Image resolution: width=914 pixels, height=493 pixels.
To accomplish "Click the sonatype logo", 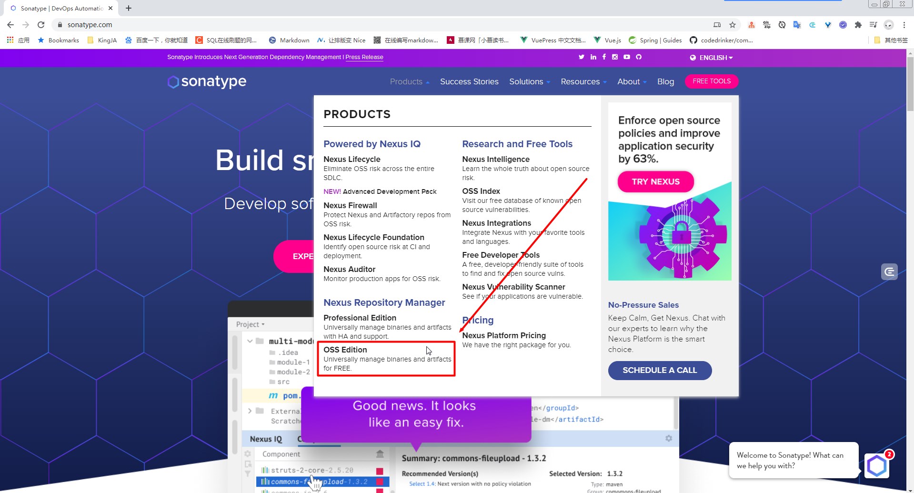I will pyautogui.click(x=207, y=81).
